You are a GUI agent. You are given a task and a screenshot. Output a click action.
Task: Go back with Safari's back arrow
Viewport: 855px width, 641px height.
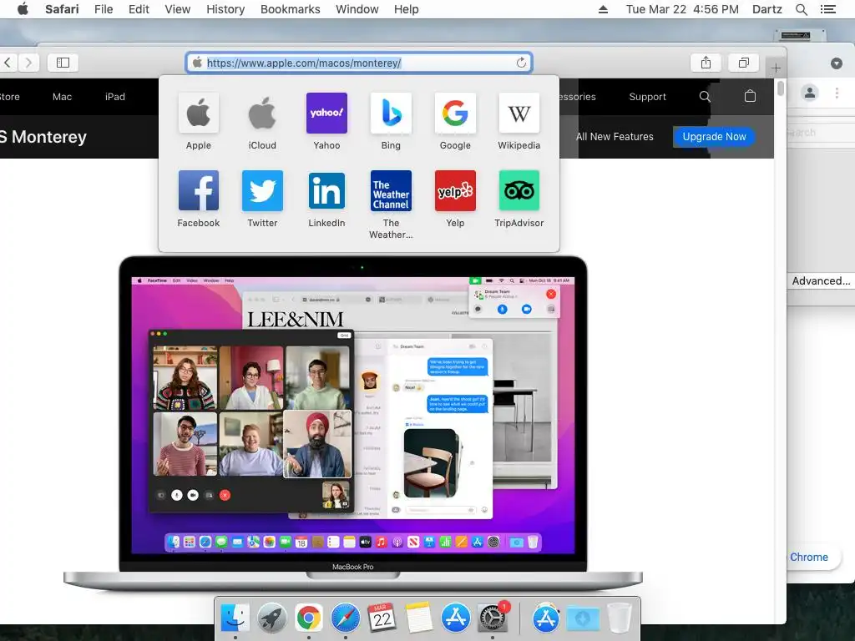coord(8,63)
